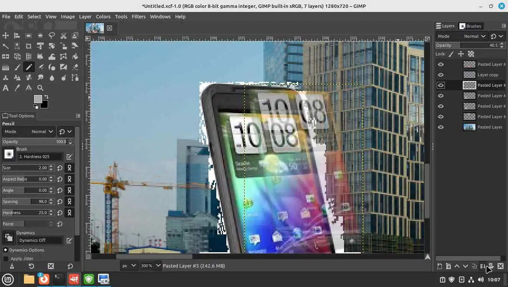Image resolution: width=508 pixels, height=287 pixels.
Task: Open Pencil Mode dropdown in Tool Options
Action: 29,132
